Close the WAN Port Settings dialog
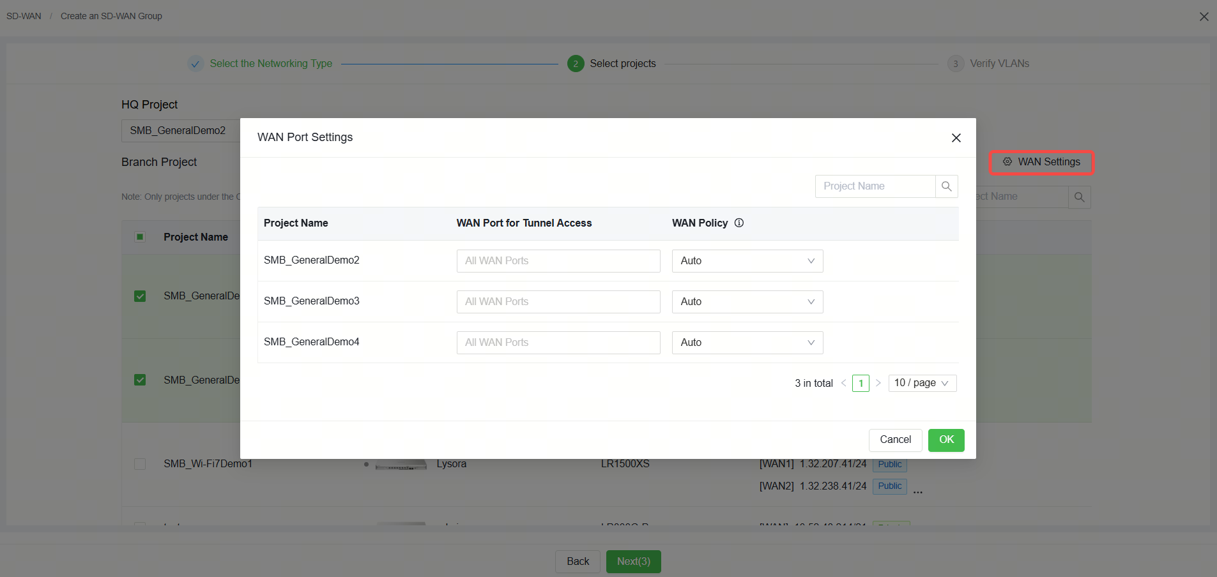1217x577 pixels. 956,138
